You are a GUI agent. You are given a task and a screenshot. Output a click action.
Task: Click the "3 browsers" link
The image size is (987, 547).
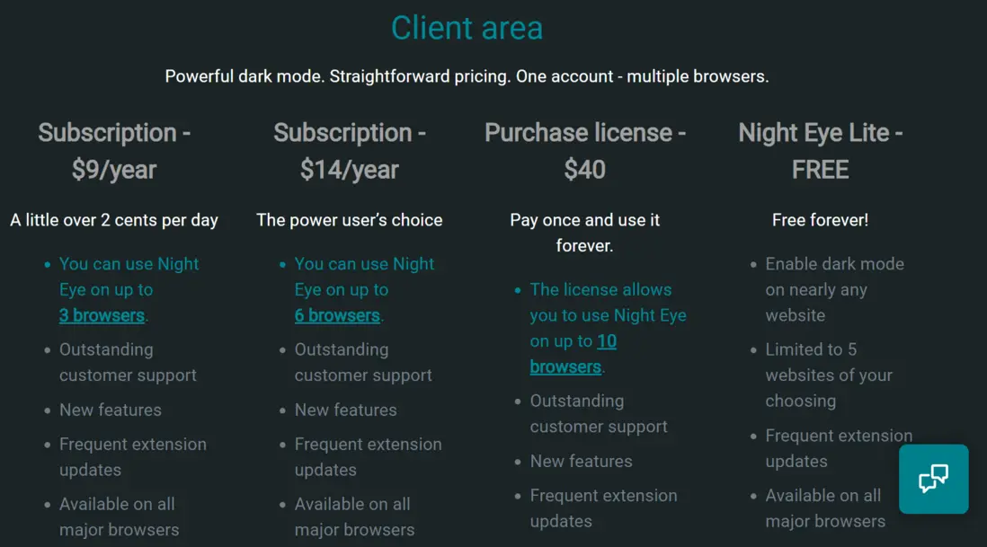(x=102, y=315)
